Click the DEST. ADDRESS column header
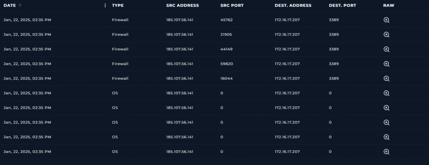Image resolution: width=429 pixels, height=165 pixels. (x=293, y=5)
